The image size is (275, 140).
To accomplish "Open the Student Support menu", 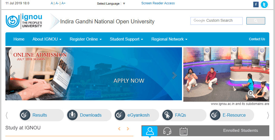I will (126, 39).
